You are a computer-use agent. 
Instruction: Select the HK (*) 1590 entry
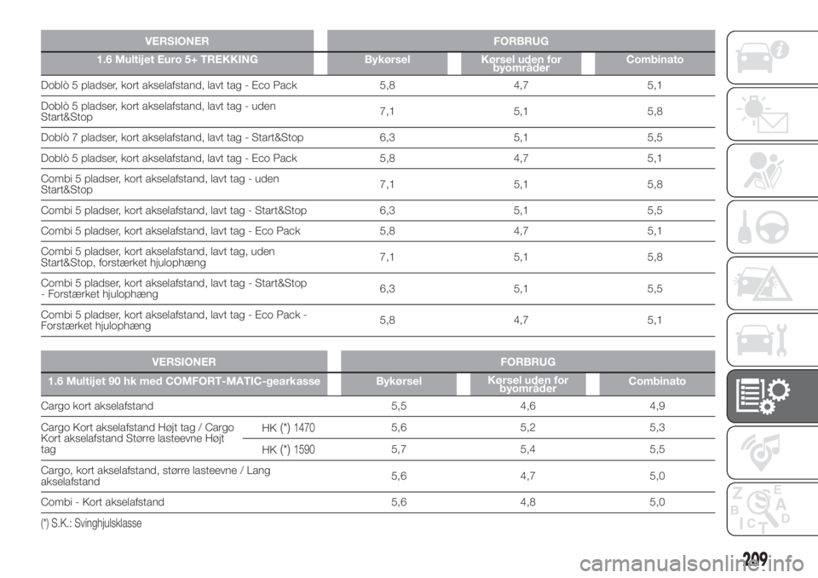(288, 449)
